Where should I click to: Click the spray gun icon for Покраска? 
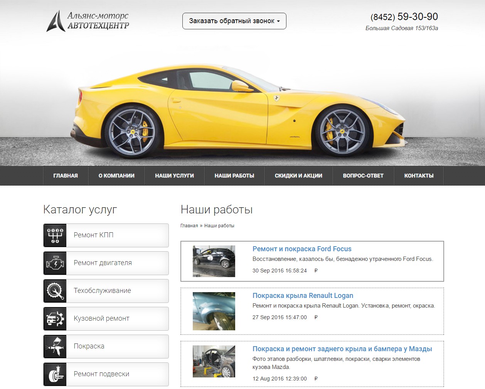[x=55, y=347]
